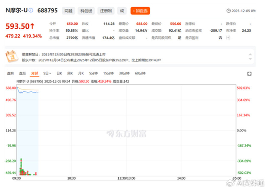Open the 5日 dropdown
Image resolution: width=267 pixels, height=189 pixels.
(47, 73)
